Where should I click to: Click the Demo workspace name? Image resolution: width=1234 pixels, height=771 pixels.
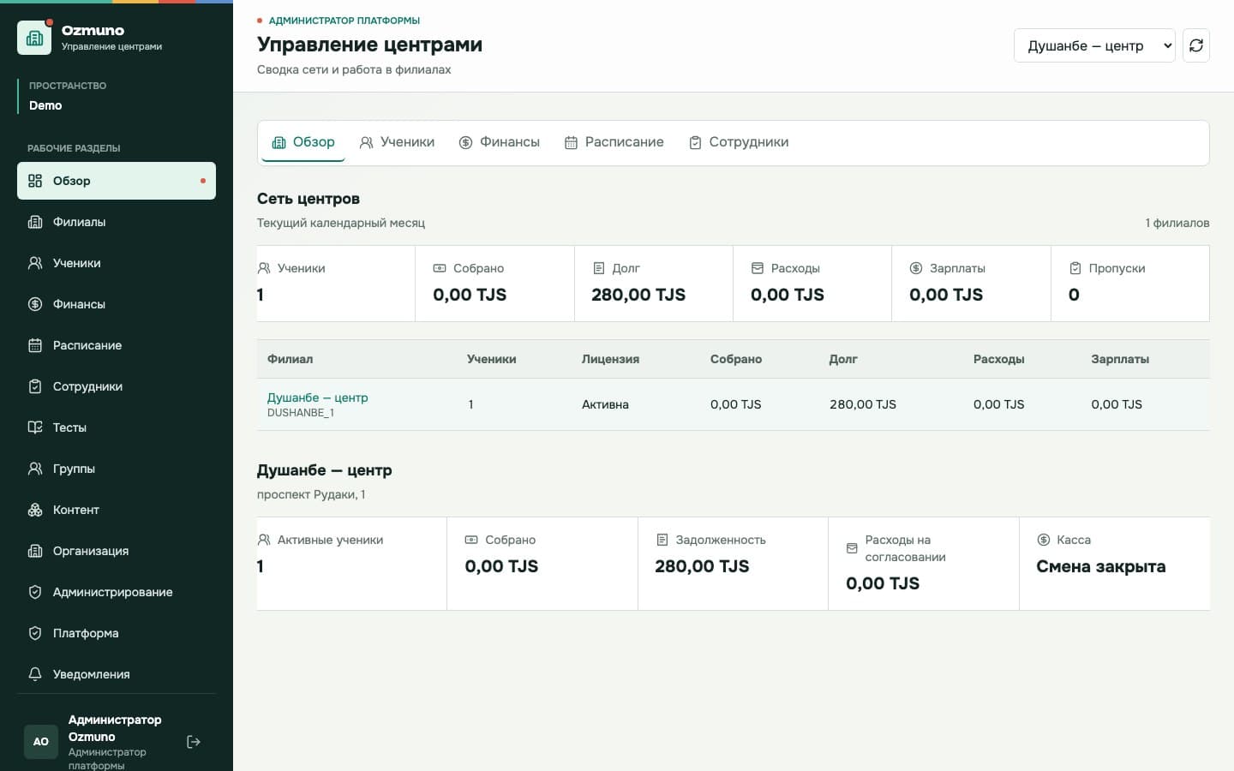coord(45,105)
